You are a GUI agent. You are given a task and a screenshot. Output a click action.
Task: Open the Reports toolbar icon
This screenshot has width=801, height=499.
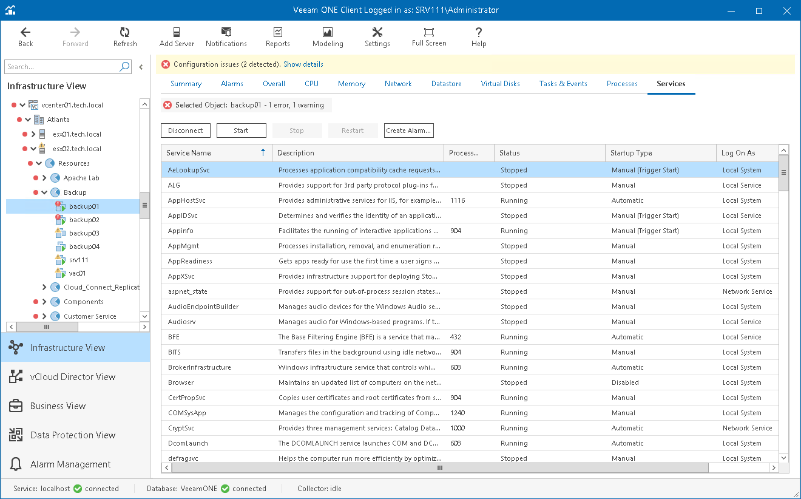[277, 37]
